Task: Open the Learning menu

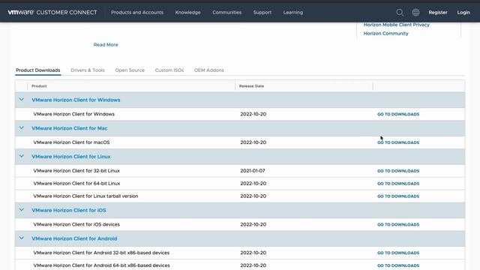Action: (x=293, y=12)
